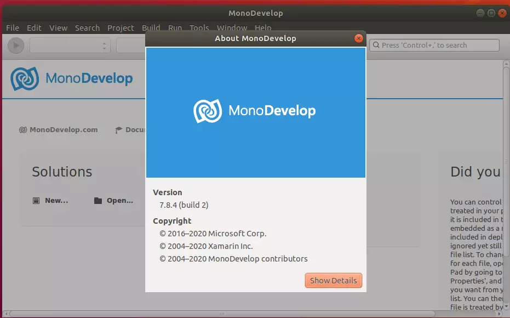Screen dimensions: 510x318
Task: Open the View menu
Action: 58,27
